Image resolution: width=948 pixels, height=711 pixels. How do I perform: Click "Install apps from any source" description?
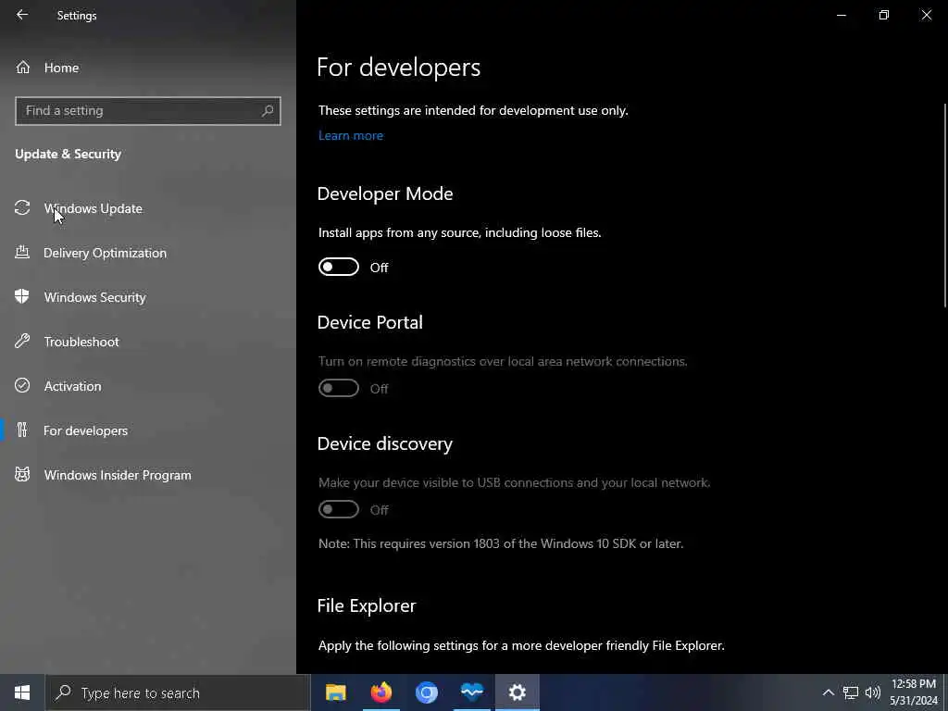coord(459,232)
